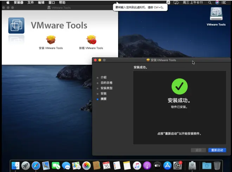Open the Trash in the Dock
This screenshot has width=232, height=172.
[217, 165]
